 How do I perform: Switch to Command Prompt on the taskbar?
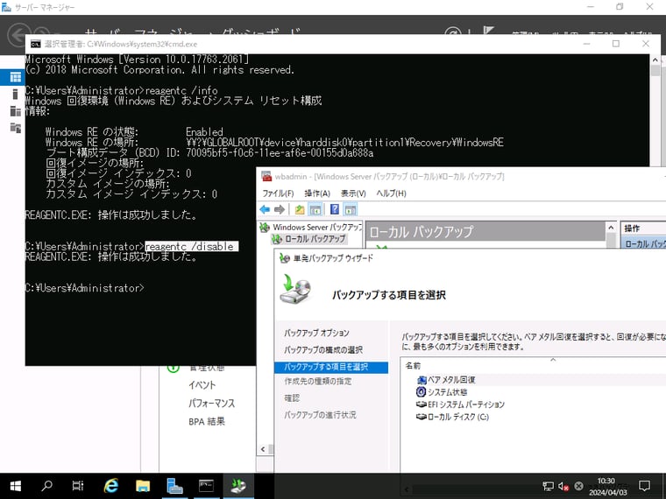coord(207,486)
